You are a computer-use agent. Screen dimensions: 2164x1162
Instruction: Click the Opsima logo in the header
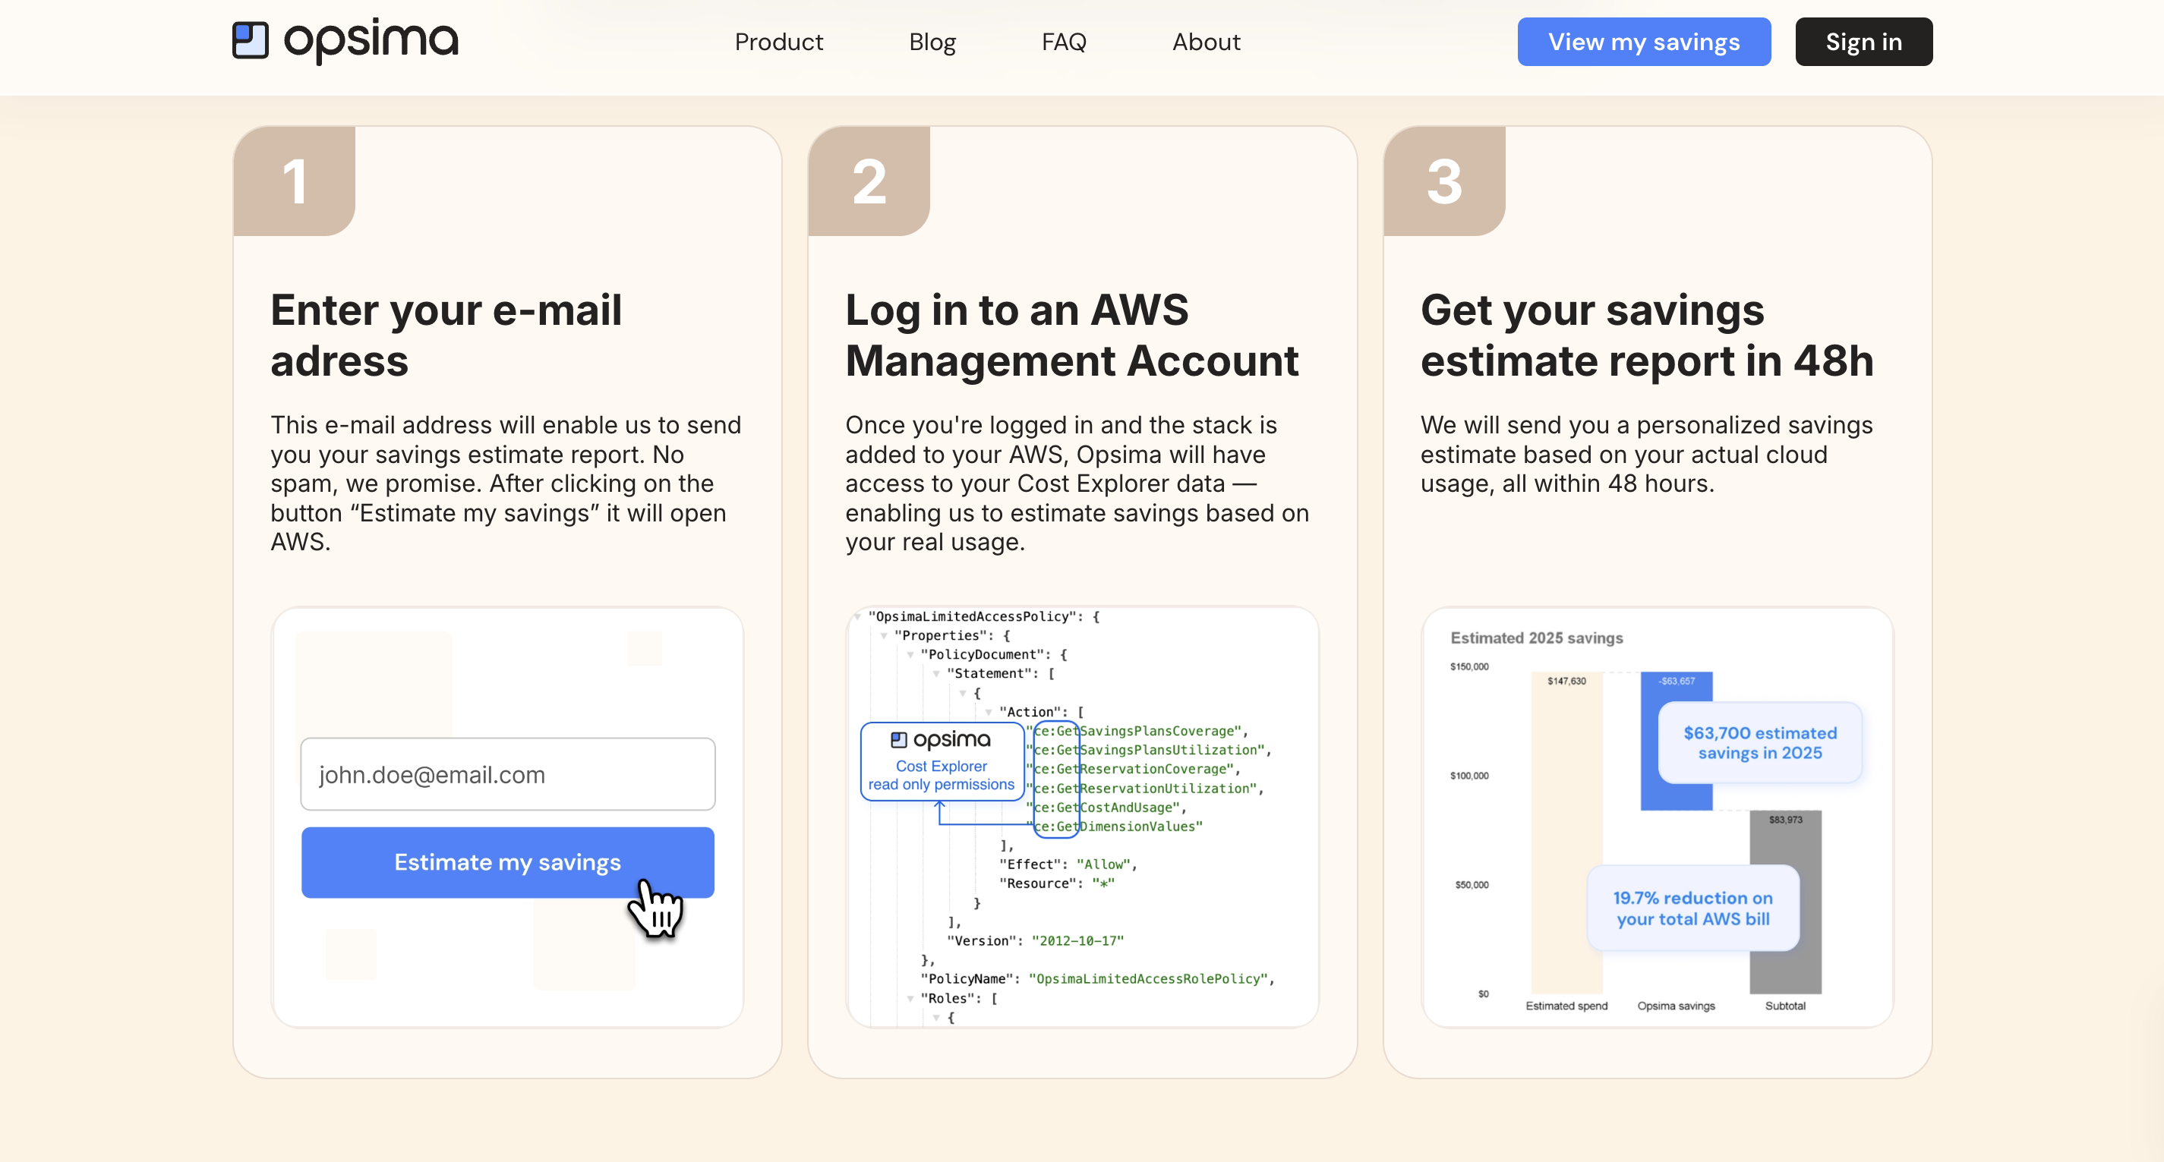[345, 40]
